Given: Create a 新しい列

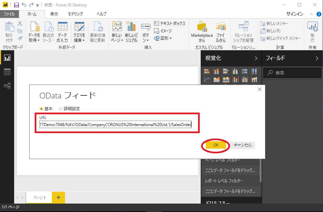Looking at the screenshot, I should [270, 31].
